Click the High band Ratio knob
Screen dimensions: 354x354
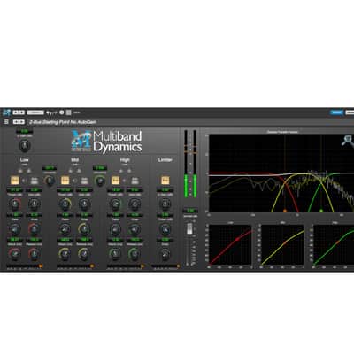(115, 229)
